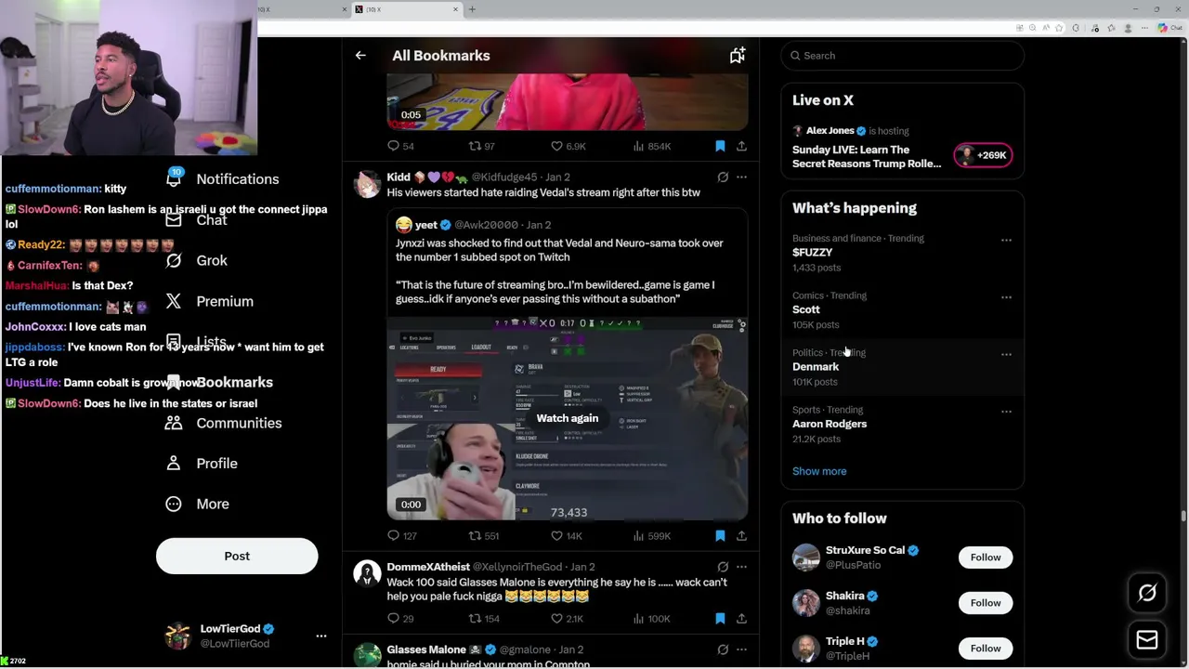Open Premium in the sidebar
Image resolution: width=1189 pixels, height=669 pixels.
[210, 302]
